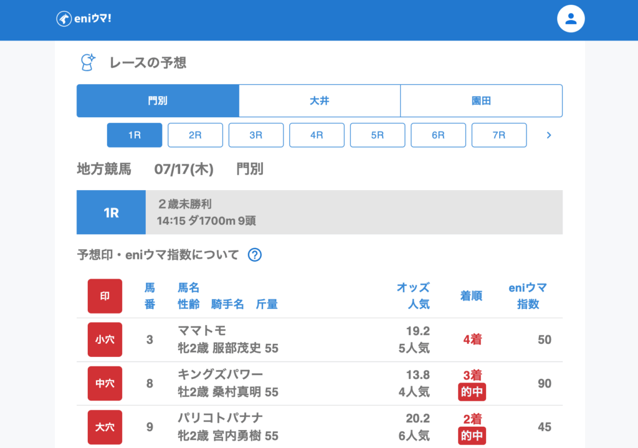
Task: Choose race 3R
Action: point(256,135)
